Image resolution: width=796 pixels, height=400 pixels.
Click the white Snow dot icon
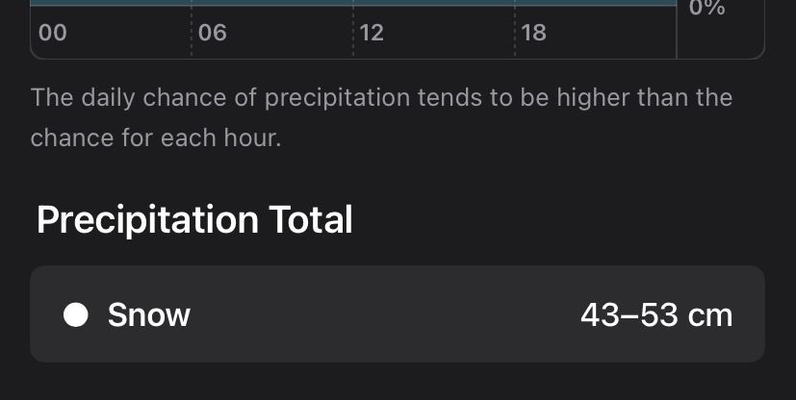(76, 314)
